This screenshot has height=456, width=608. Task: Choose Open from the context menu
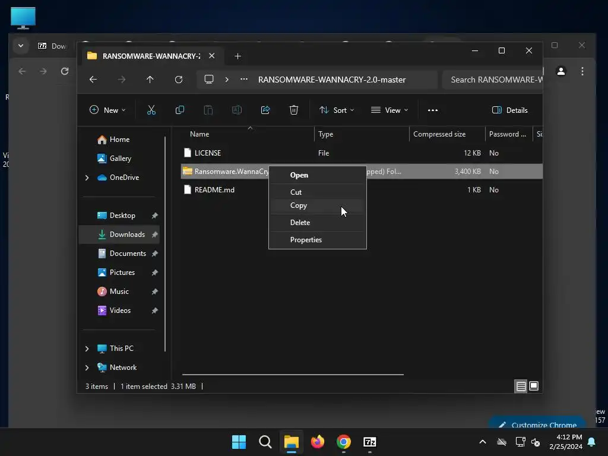318,175
